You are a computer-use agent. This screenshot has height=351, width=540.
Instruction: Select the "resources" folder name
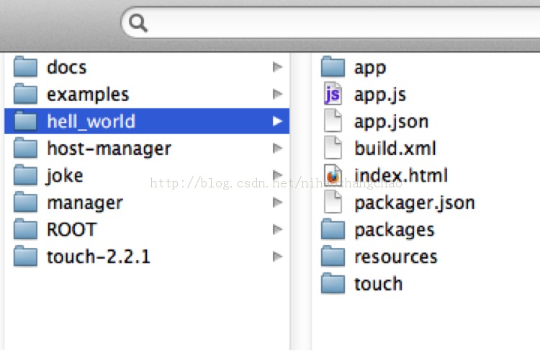coord(396,257)
